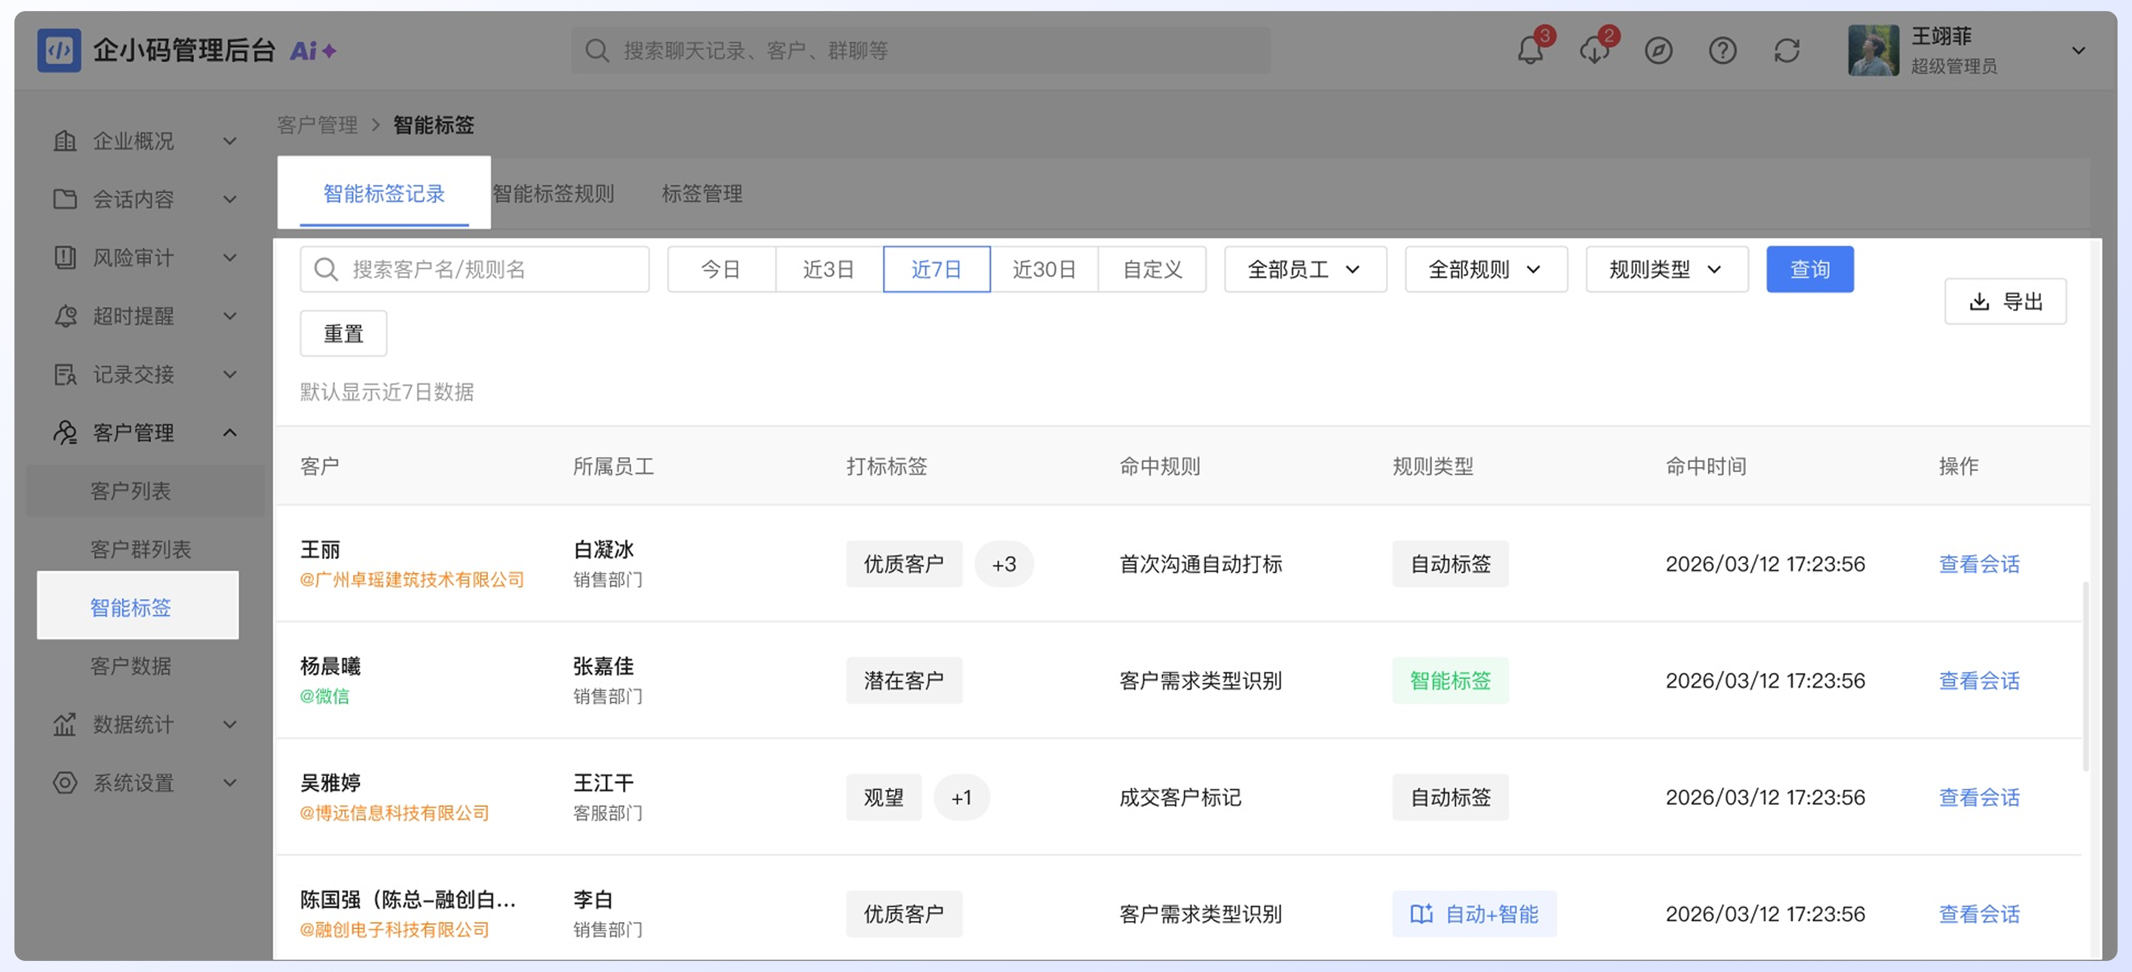The image size is (2132, 972).
Task: Click the 企小码 logo icon
Action: pyautogui.click(x=59, y=51)
